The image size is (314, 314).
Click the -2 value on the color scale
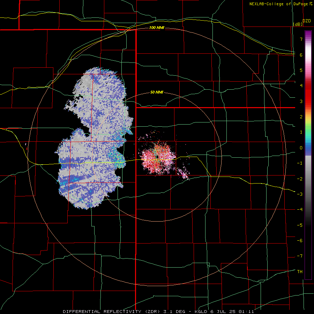coord(300,179)
